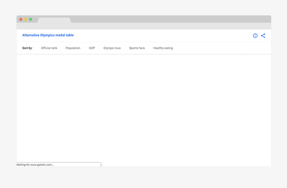Image resolution: width=287 pixels, height=188 pixels.
Task: Choose Olympic love sorting
Action: pyautogui.click(x=112, y=48)
